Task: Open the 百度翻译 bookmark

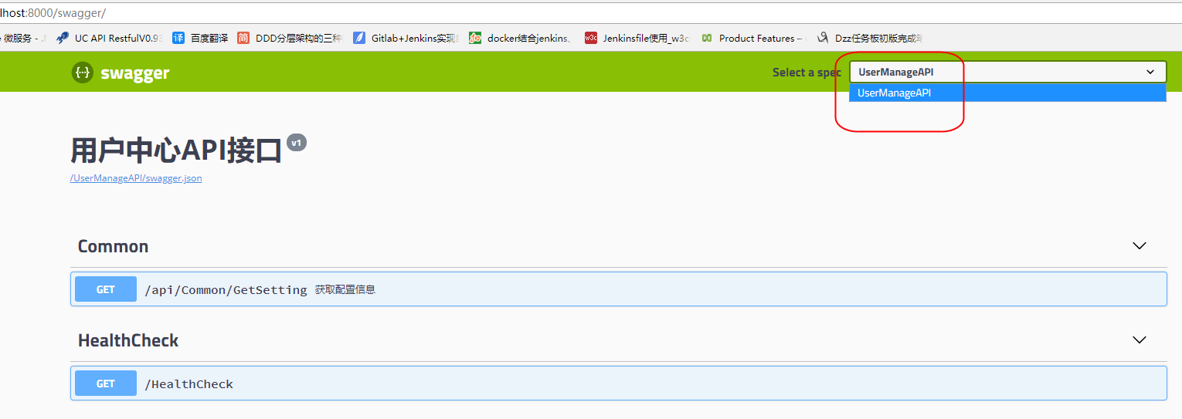Action: pyautogui.click(x=200, y=38)
